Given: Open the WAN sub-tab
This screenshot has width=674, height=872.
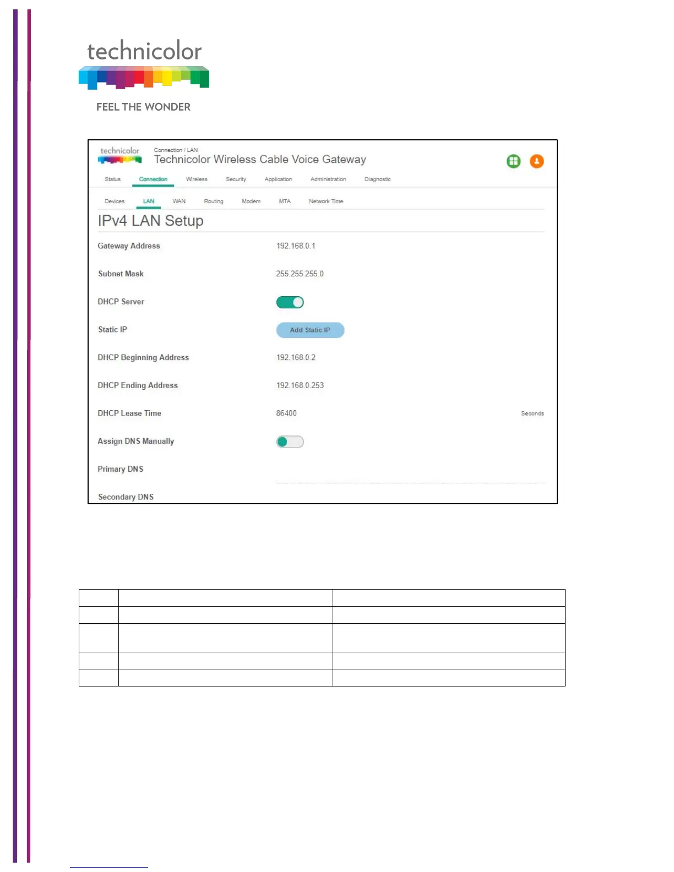Looking at the screenshot, I should click(x=179, y=201).
